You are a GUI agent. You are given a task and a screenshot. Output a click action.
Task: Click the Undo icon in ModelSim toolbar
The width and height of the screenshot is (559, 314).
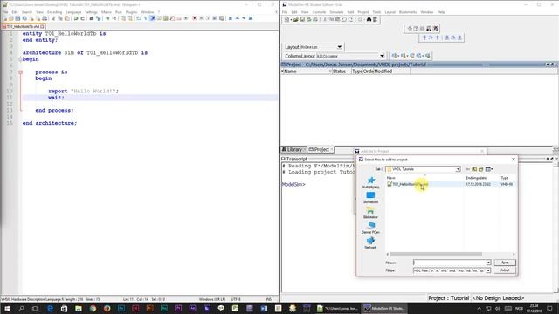coord(344,19)
